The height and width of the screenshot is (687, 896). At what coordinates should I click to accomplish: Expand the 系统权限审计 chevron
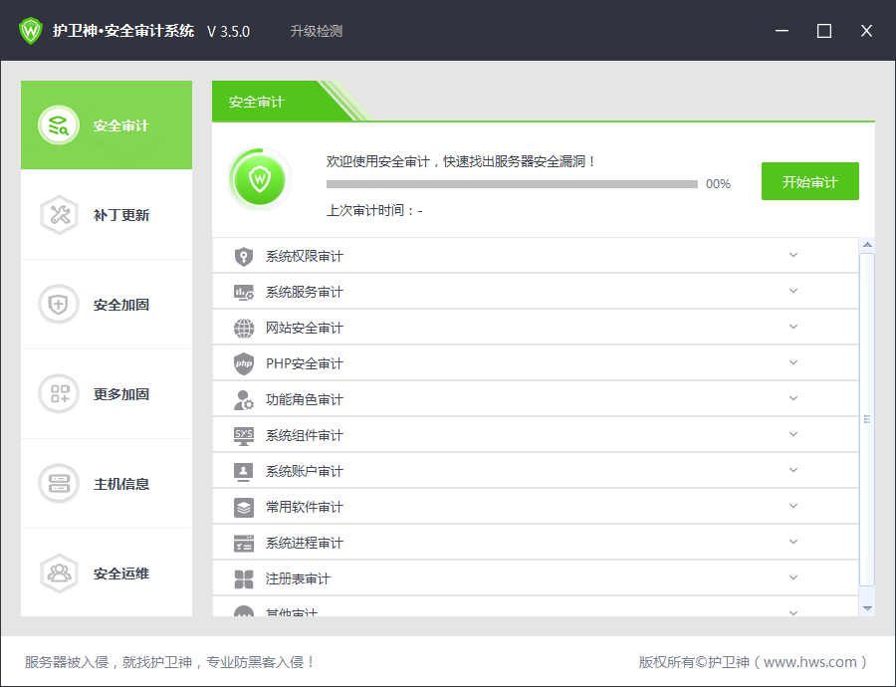(x=793, y=255)
